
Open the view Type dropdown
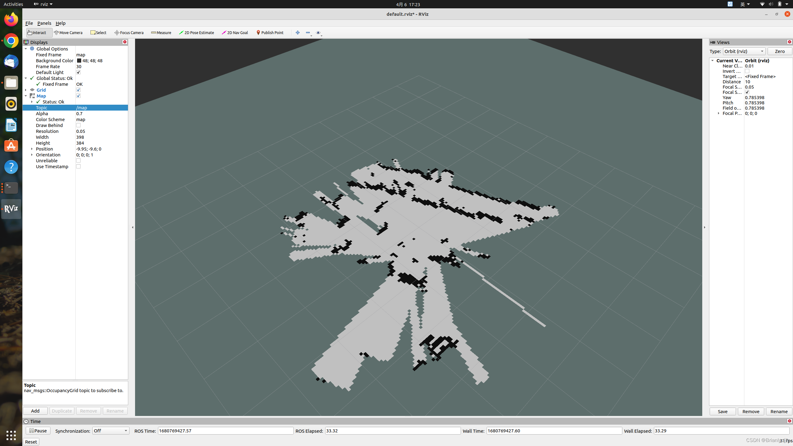(x=744, y=51)
